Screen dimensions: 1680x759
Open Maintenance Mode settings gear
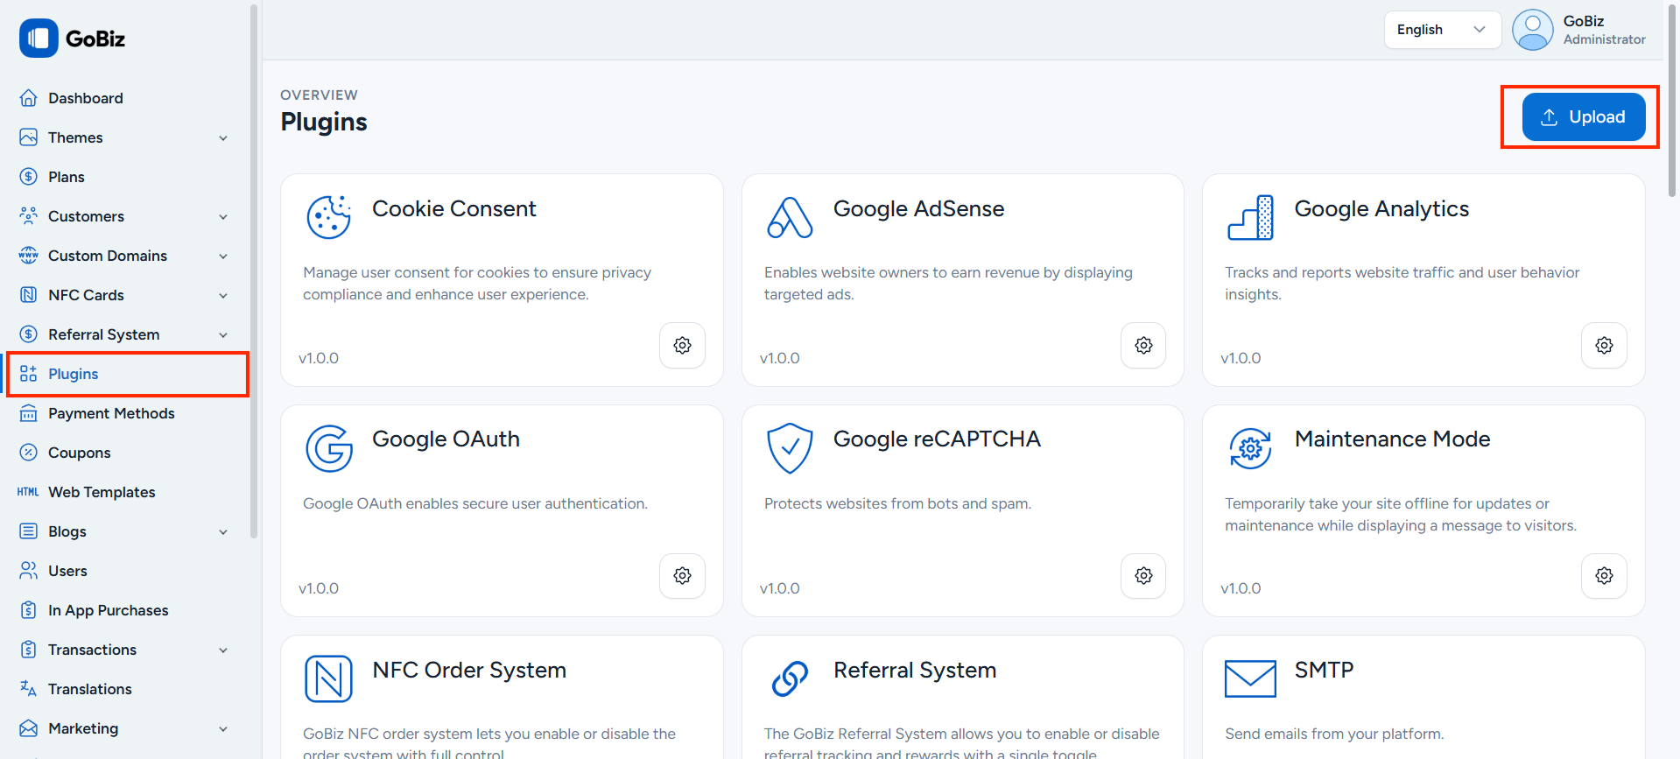pos(1603,576)
